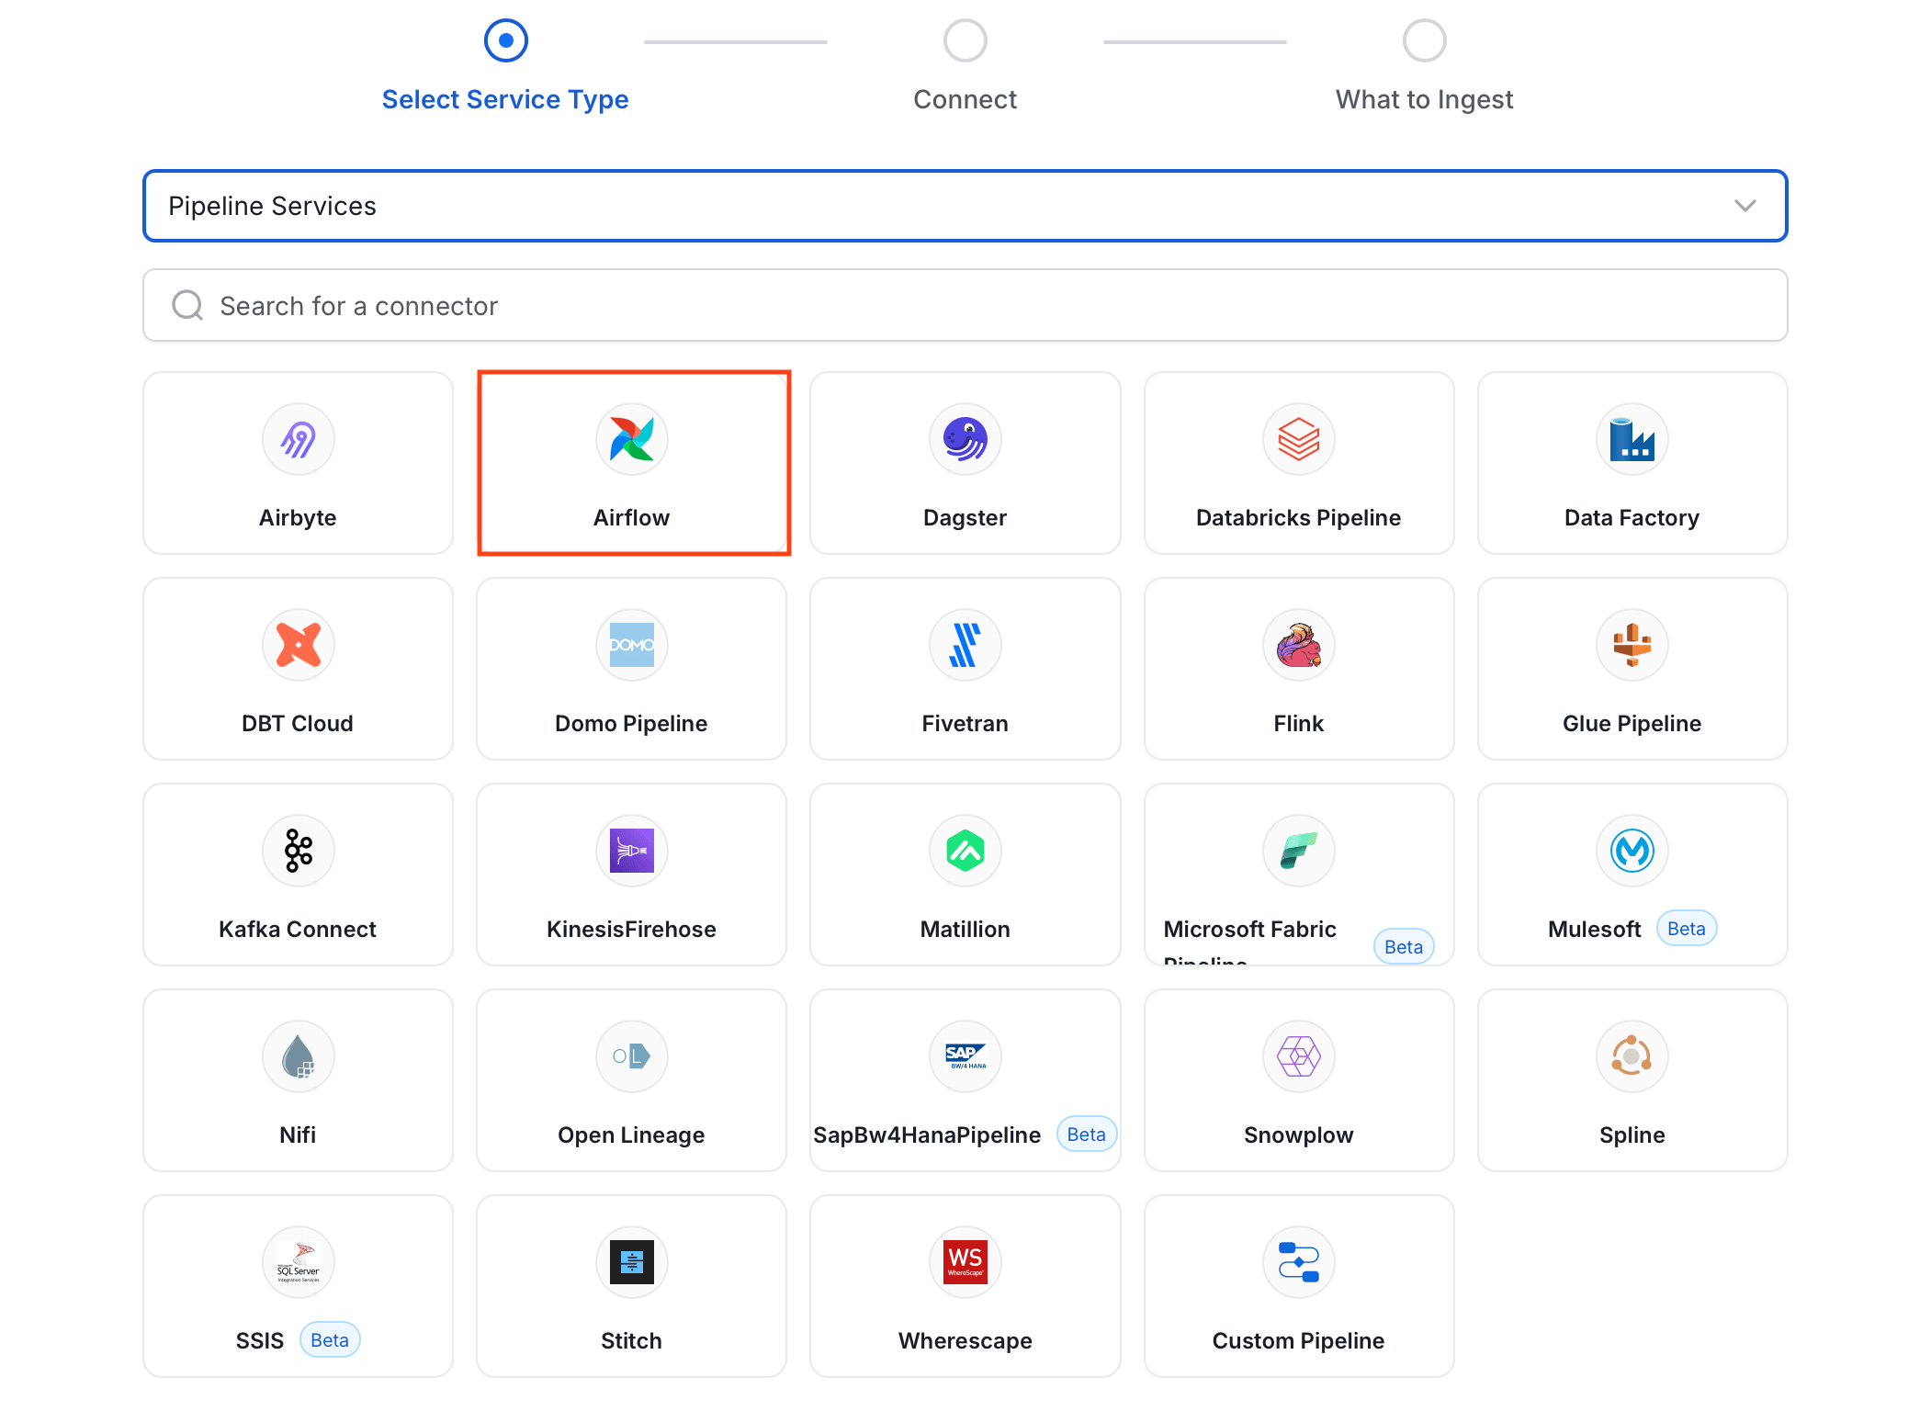
Task: Select the Fivetran blue stripes icon
Action: point(965,645)
